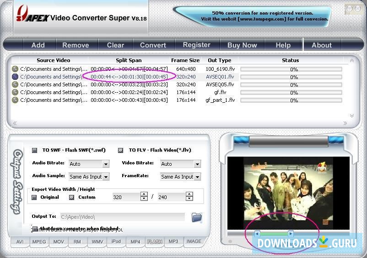Switch to the iPod format tab

coord(116,242)
